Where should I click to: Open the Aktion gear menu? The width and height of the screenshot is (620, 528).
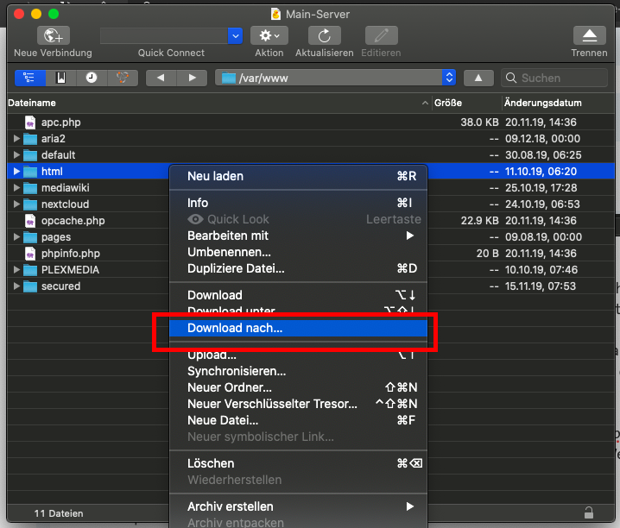(269, 35)
